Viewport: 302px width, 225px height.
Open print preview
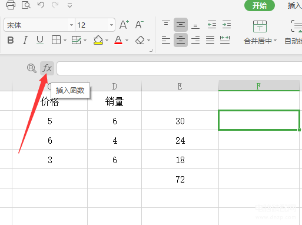tap(26, 5)
